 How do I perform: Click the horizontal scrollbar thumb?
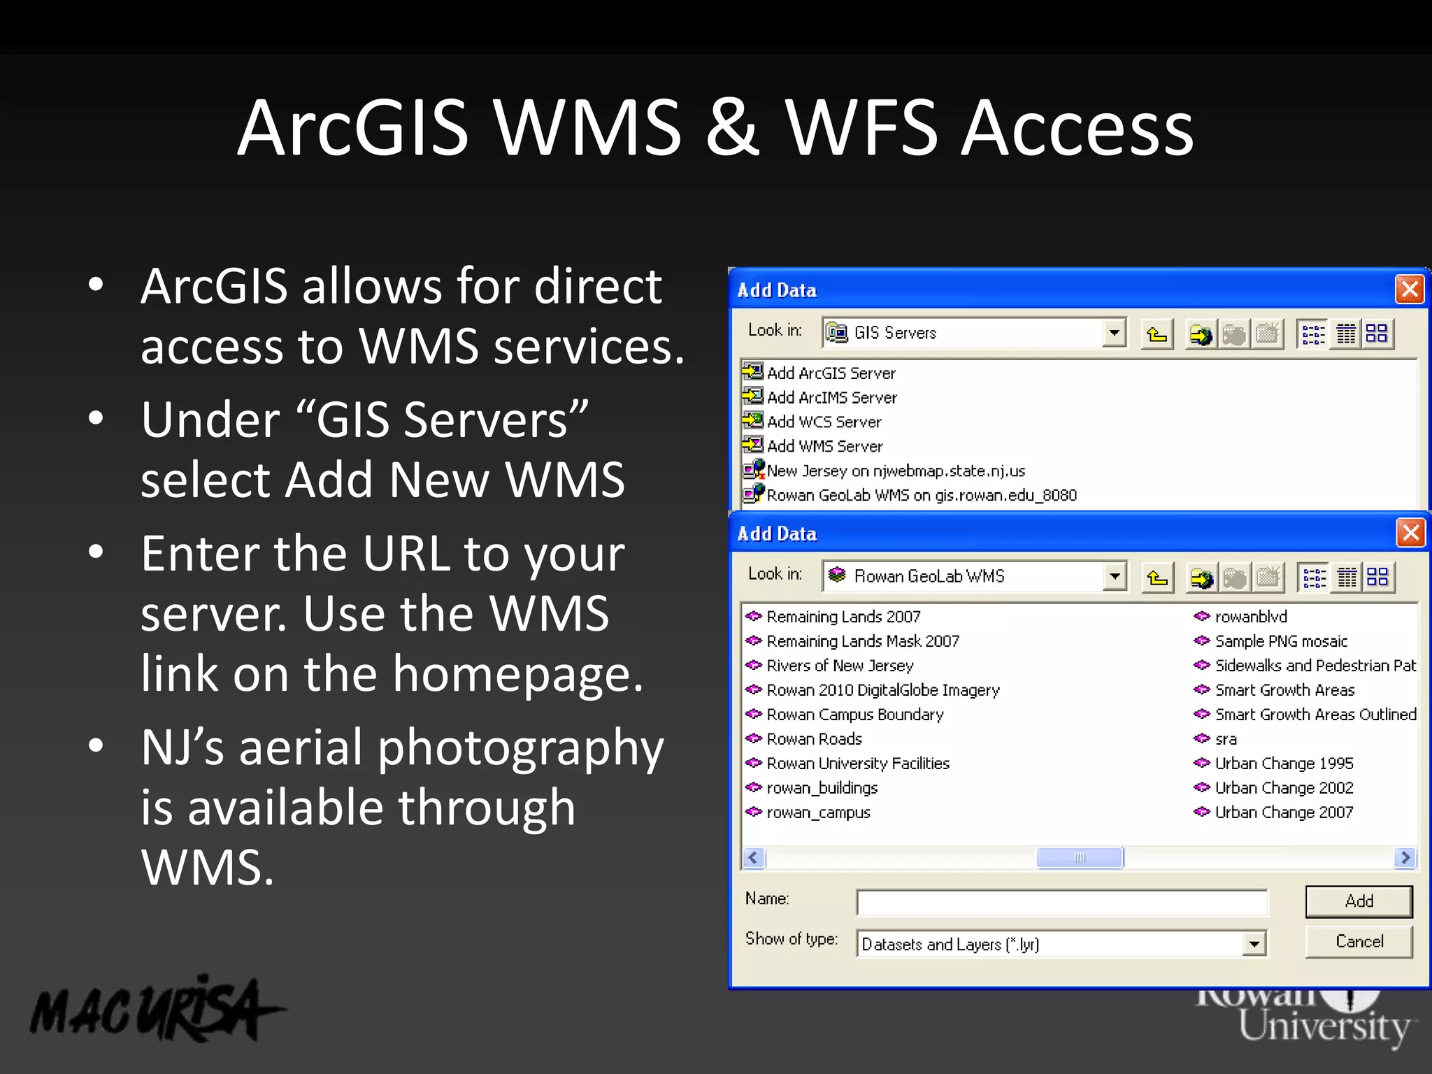[1080, 857]
